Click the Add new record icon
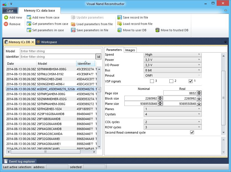This screenshot has width=231, height=172. pos(6,17)
